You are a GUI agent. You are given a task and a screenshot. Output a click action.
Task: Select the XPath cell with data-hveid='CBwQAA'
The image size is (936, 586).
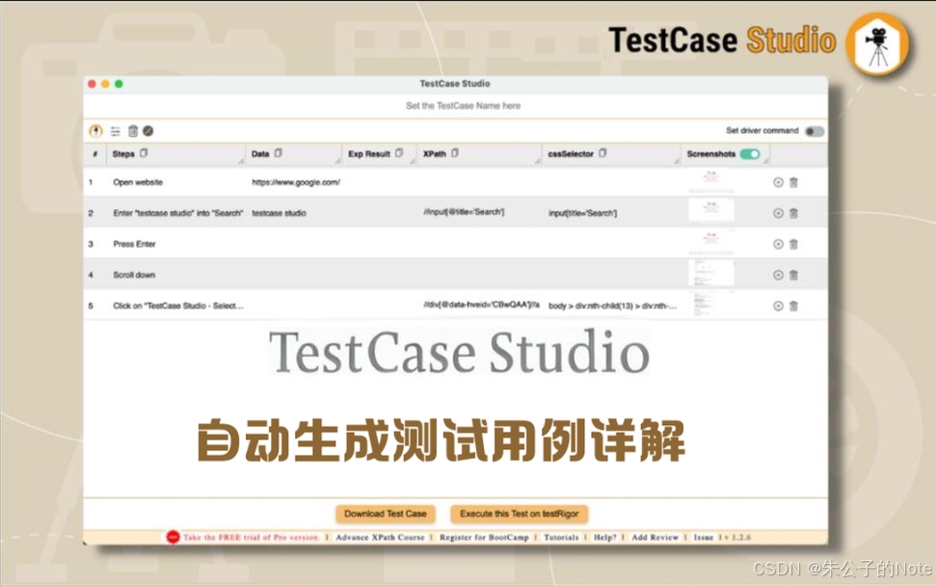coord(481,305)
